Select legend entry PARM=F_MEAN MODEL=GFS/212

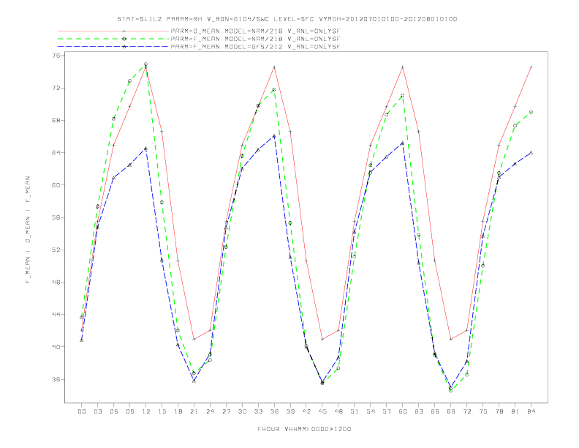click(x=255, y=47)
